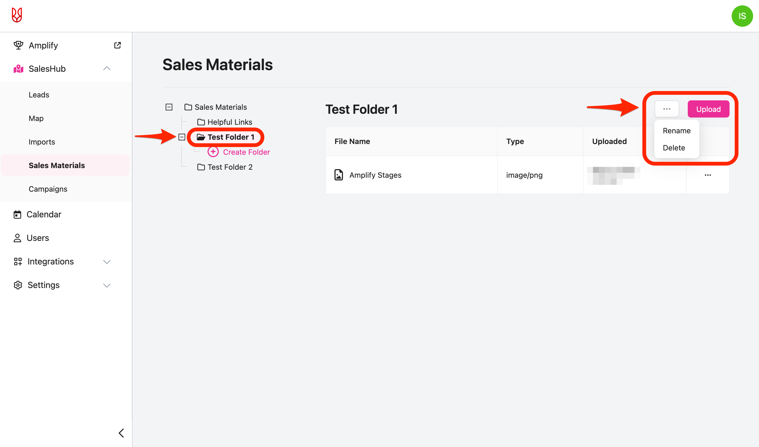Collapse the Test Folder 1 tree node
The height and width of the screenshot is (447, 759).
pos(182,137)
